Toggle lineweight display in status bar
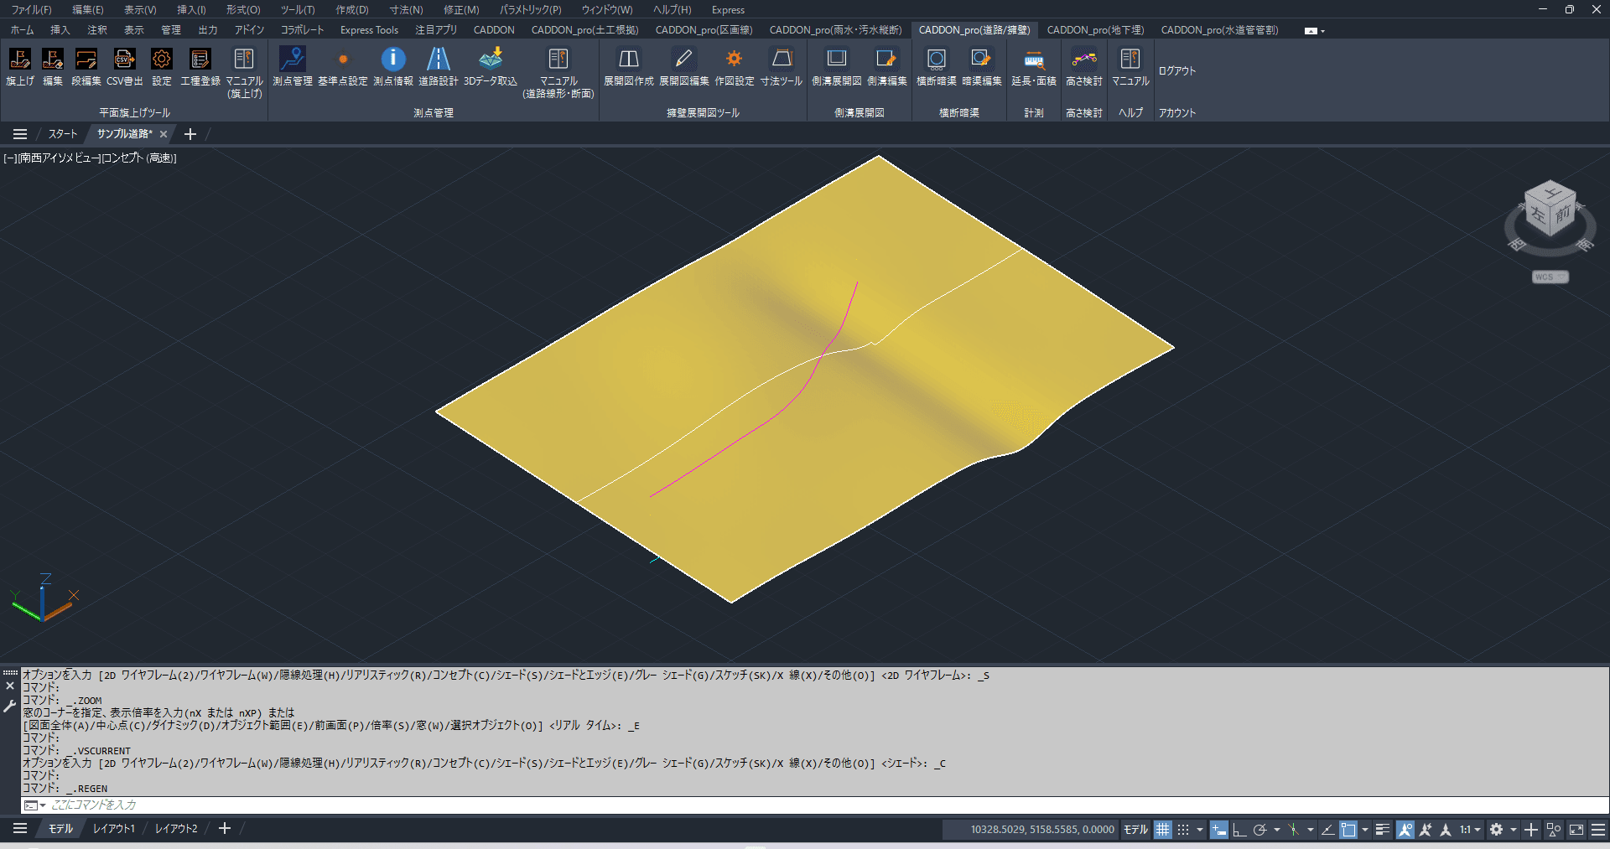 click(1383, 830)
